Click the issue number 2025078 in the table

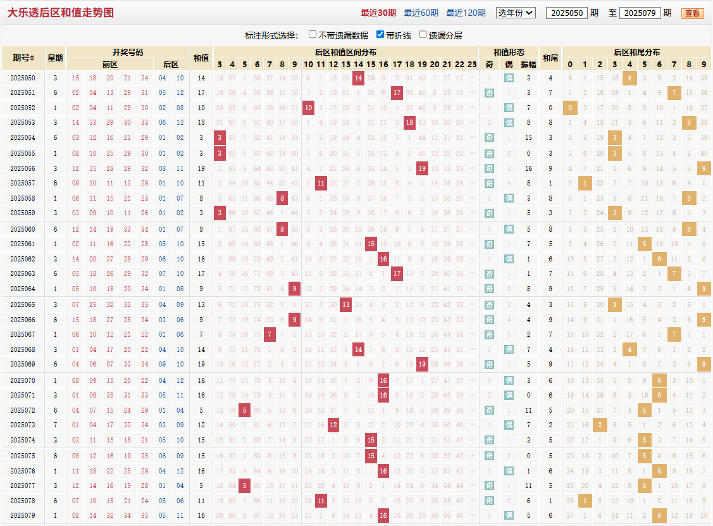[x=23, y=501]
